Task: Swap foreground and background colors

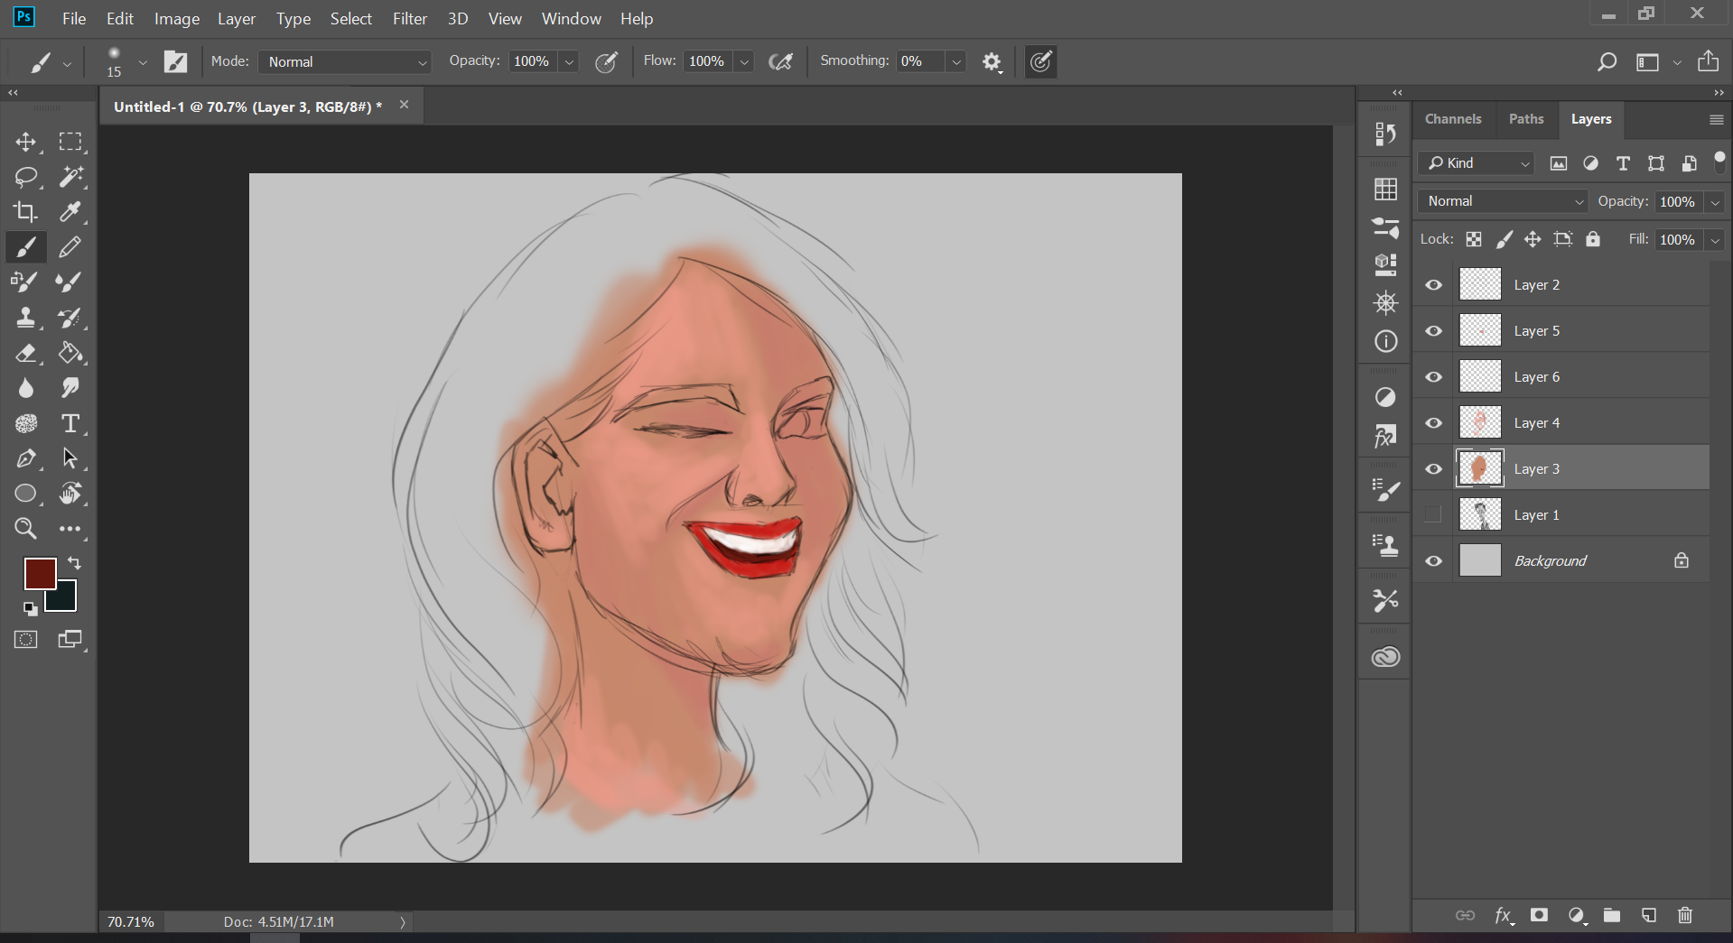Action: click(x=74, y=563)
